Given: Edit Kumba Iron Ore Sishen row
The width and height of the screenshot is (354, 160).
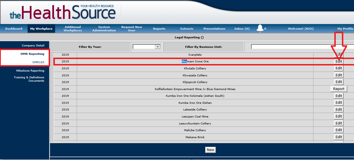Looking at the screenshot, I should pos(339,102).
